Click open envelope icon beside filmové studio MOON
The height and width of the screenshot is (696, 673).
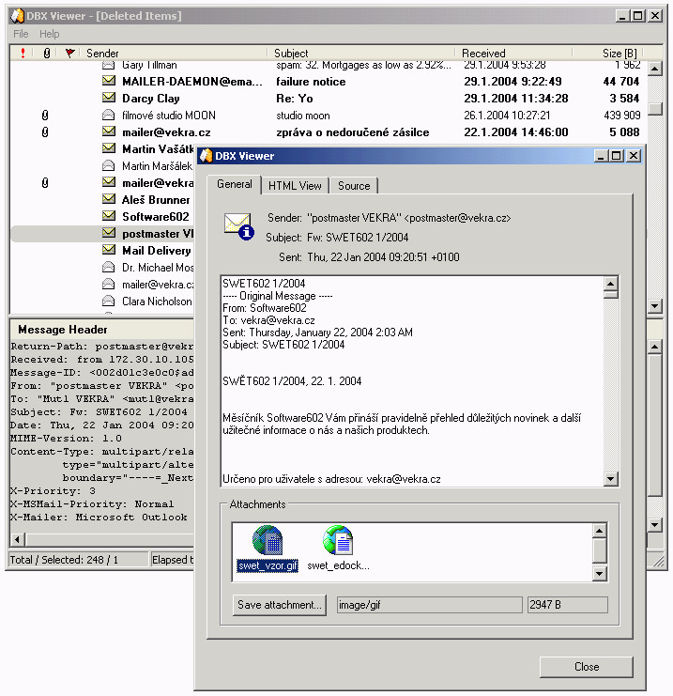108,115
